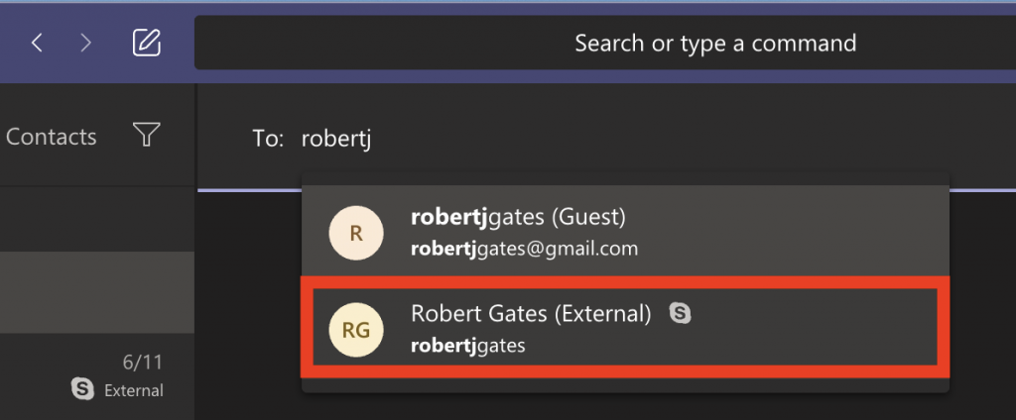Image resolution: width=1016 pixels, height=420 pixels.
Task: Open the chat filter funnel icon
Action: [147, 135]
